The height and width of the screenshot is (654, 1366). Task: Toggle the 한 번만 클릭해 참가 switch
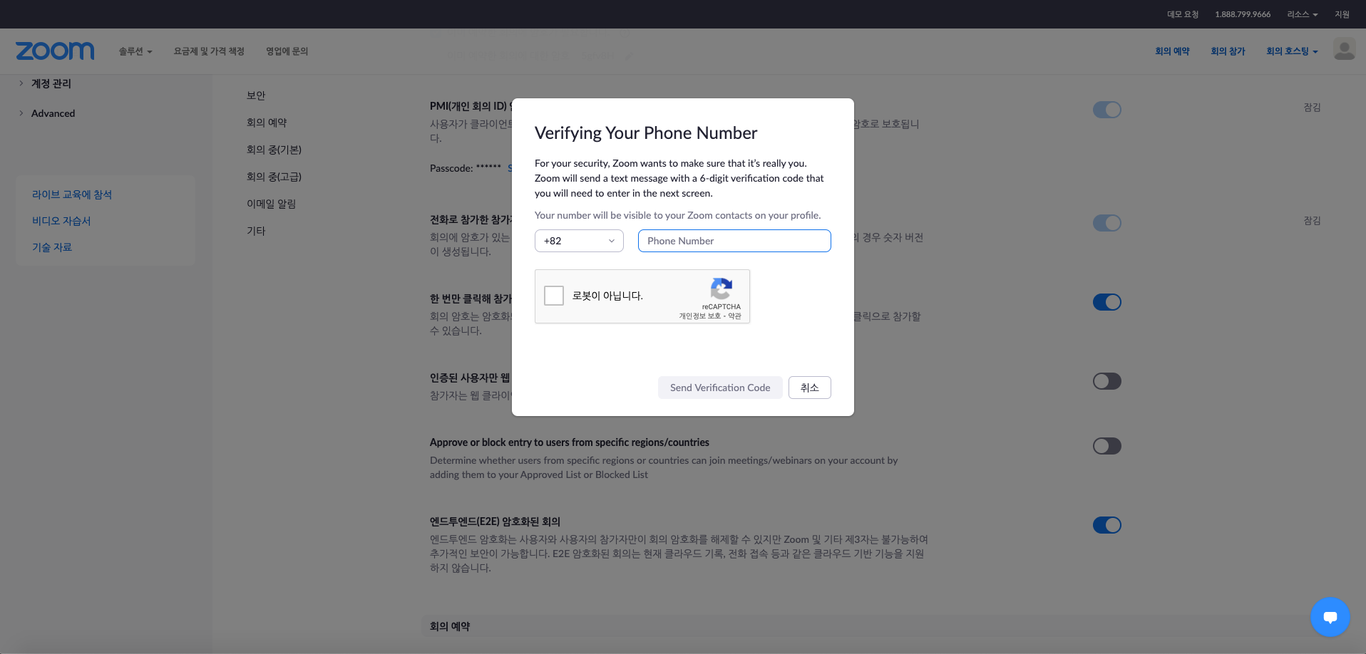coord(1106,302)
